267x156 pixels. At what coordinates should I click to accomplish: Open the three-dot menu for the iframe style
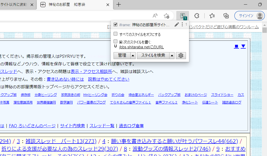(182, 25)
